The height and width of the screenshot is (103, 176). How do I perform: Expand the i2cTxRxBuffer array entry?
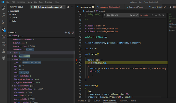[x=12, y=86]
